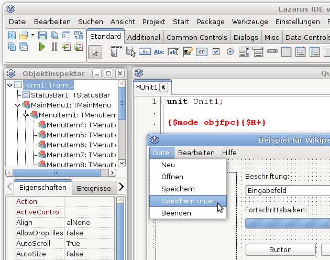This screenshot has width=330, height=260.
Task: Pick the TCheckBox component icon
Action: click(x=216, y=52)
